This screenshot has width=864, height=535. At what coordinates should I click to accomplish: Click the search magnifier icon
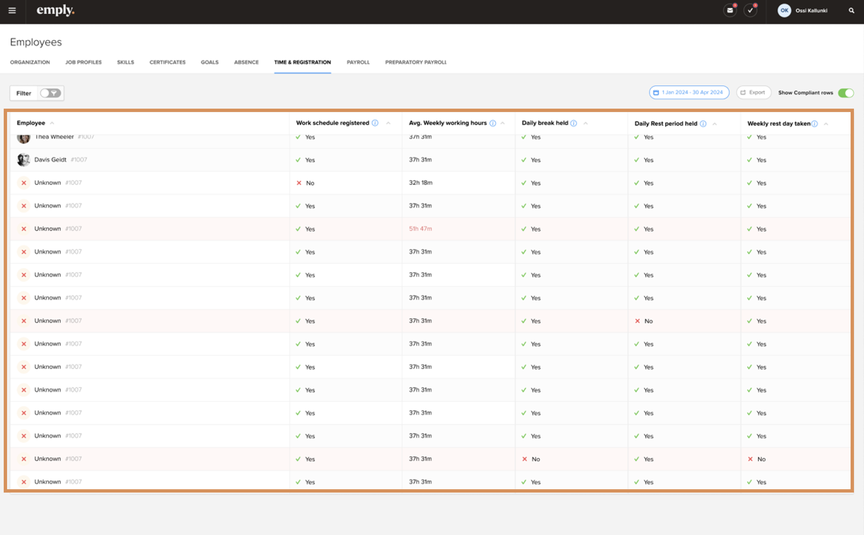click(x=851, y=10)
